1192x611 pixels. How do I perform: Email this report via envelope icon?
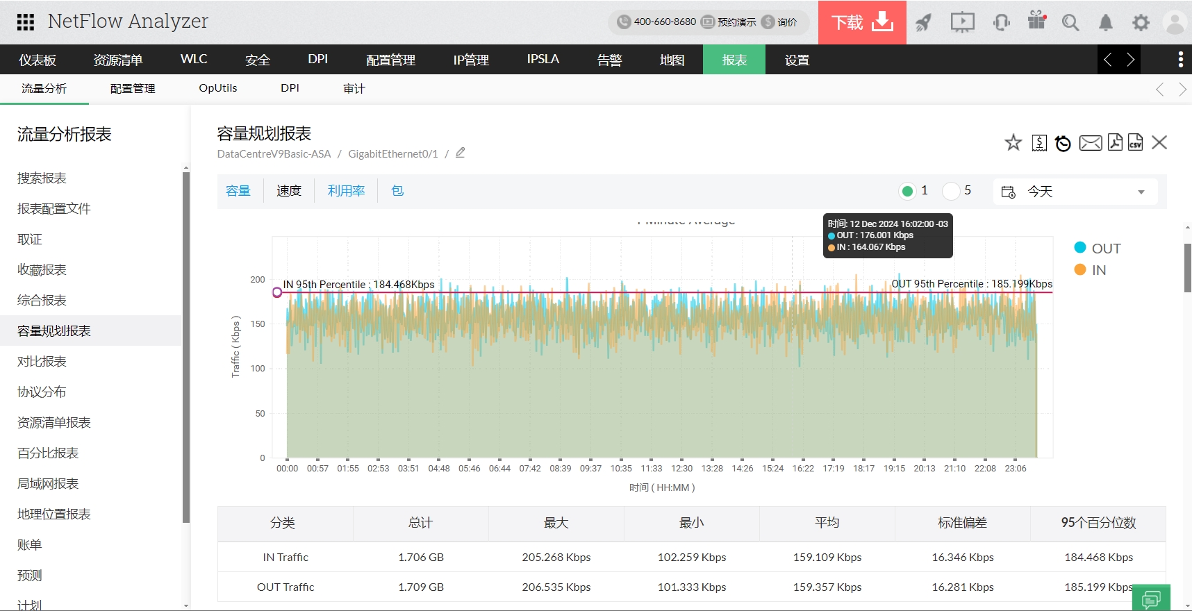point(1090,143)
